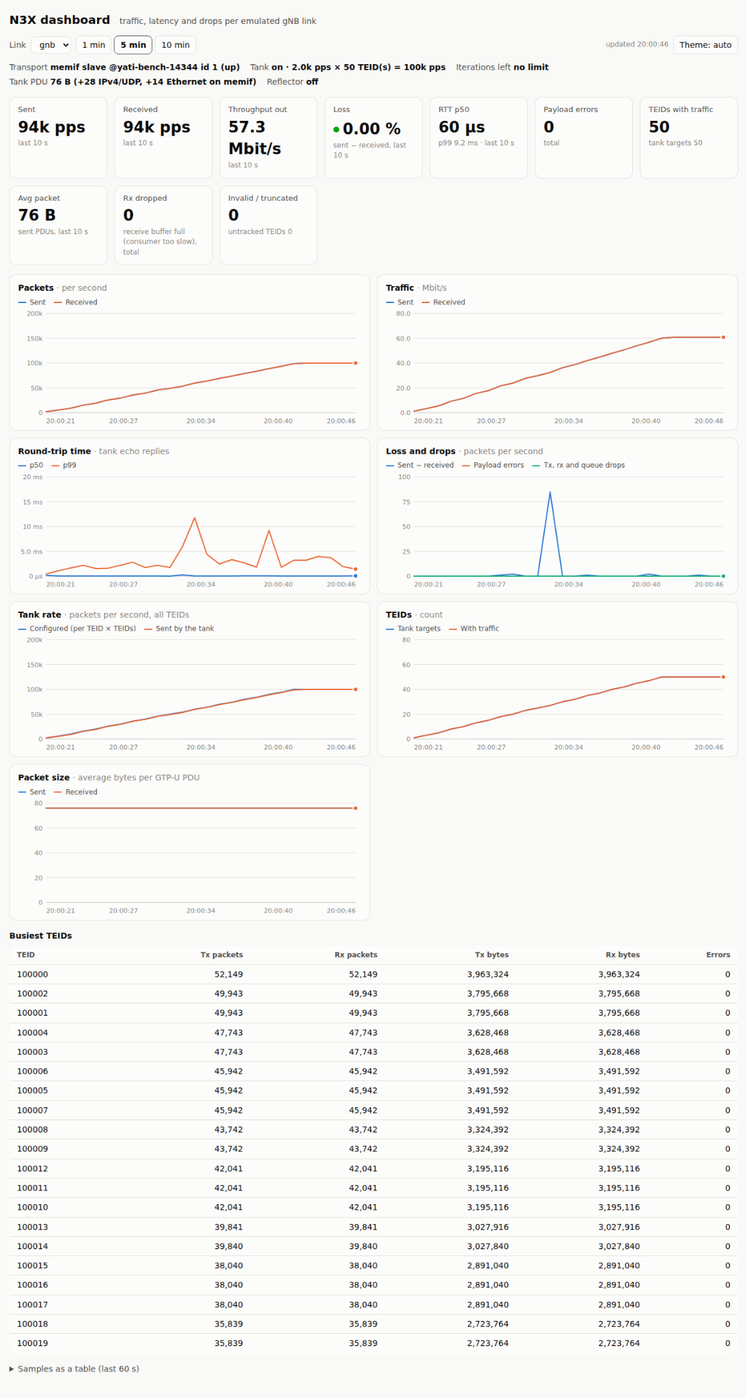
Task: Toggle Tank targets legend in TEIDs chart
Action: [413, 629]
